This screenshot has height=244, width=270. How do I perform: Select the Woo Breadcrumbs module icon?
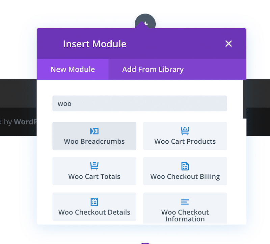[94, 131]
